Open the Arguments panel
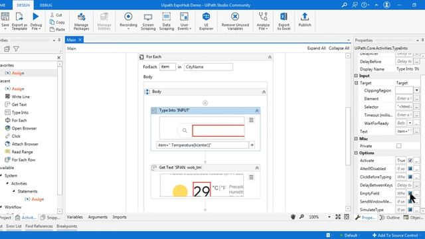Viewport: 425px width, 239px height. click(98, 217)
